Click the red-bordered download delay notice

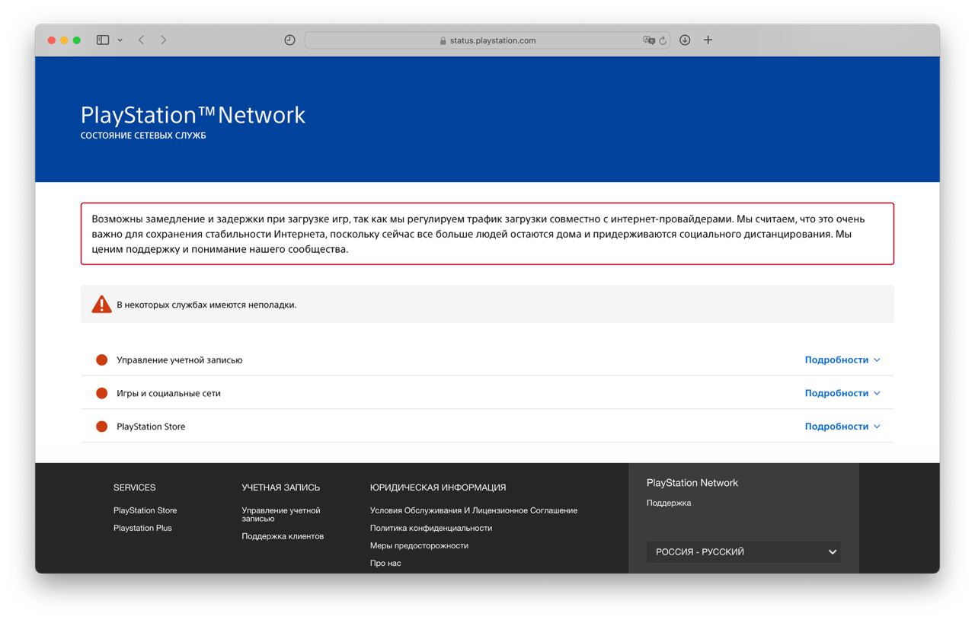pos(487,234)
